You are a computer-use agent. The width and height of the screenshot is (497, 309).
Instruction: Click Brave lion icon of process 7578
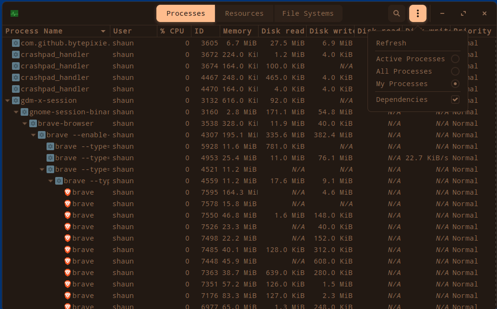tap(68, 204)
